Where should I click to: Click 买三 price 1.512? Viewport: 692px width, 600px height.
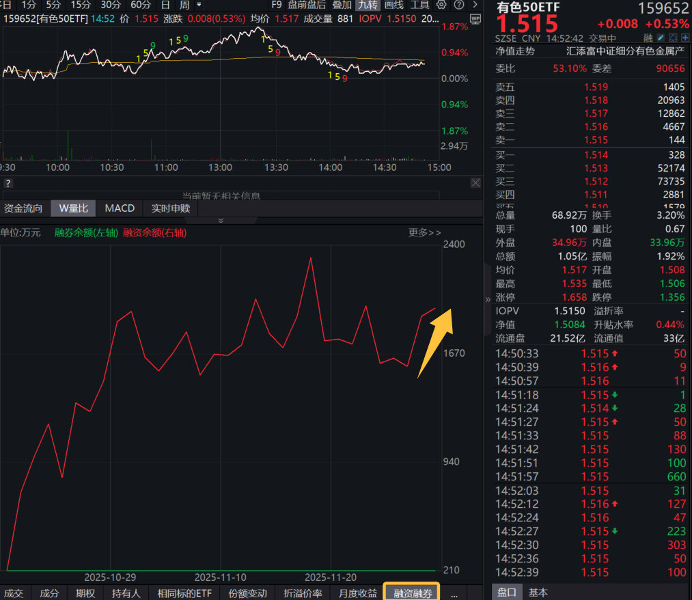click(596, 182)
